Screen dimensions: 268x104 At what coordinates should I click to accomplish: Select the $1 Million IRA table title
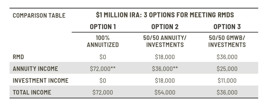165,15
